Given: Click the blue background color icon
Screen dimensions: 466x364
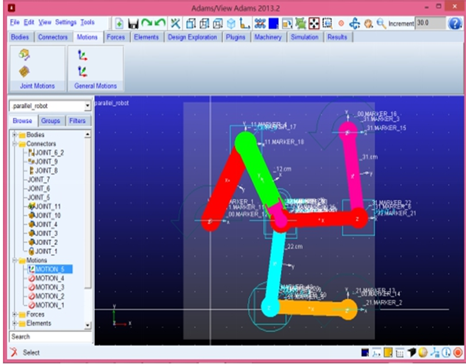Looking at the screenshot, I should coord(274,23).
